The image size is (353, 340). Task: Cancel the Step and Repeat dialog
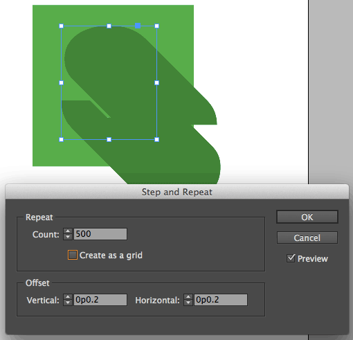(307, 238)
